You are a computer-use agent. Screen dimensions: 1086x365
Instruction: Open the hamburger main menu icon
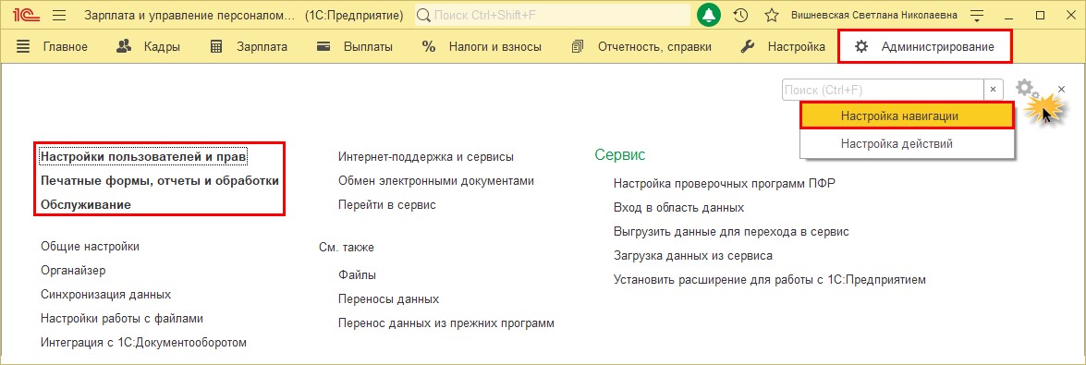(x=59, y=15)
